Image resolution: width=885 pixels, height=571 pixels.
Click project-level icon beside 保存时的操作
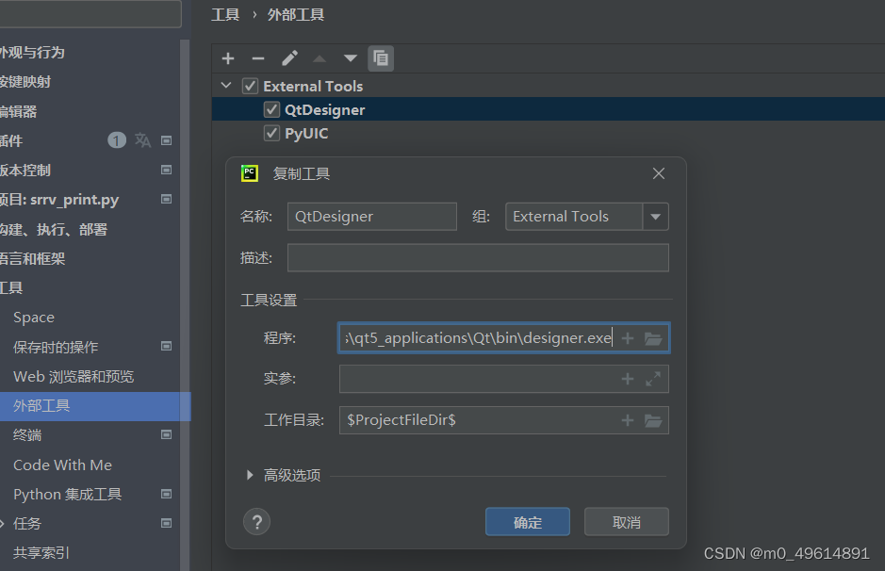pyautogui.click(x=167, y=347)
